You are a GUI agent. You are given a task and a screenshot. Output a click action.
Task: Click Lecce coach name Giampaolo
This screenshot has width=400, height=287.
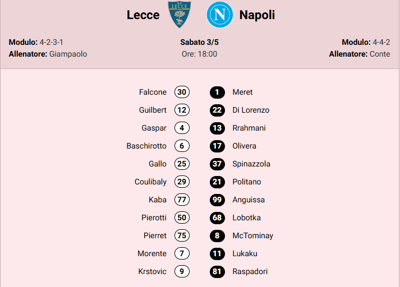[68, 54]
